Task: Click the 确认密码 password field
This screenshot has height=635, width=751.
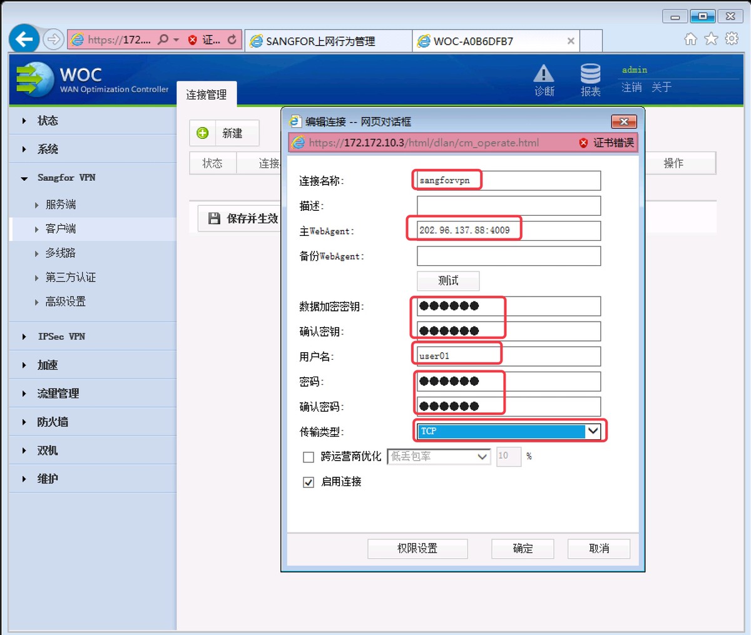Action: (509, 406)
